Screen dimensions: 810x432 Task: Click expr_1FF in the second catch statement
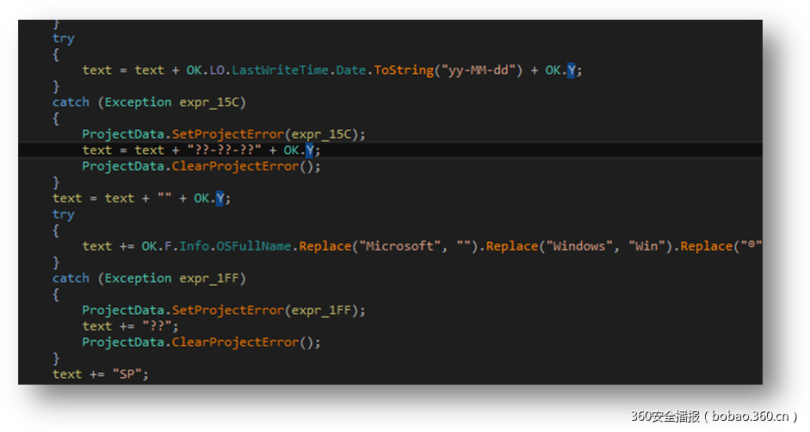tap(212, 278)
